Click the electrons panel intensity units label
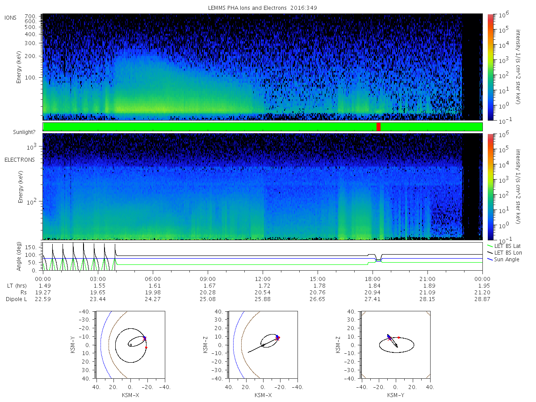This screenshot has height=402, width=536. coord(519,186)
